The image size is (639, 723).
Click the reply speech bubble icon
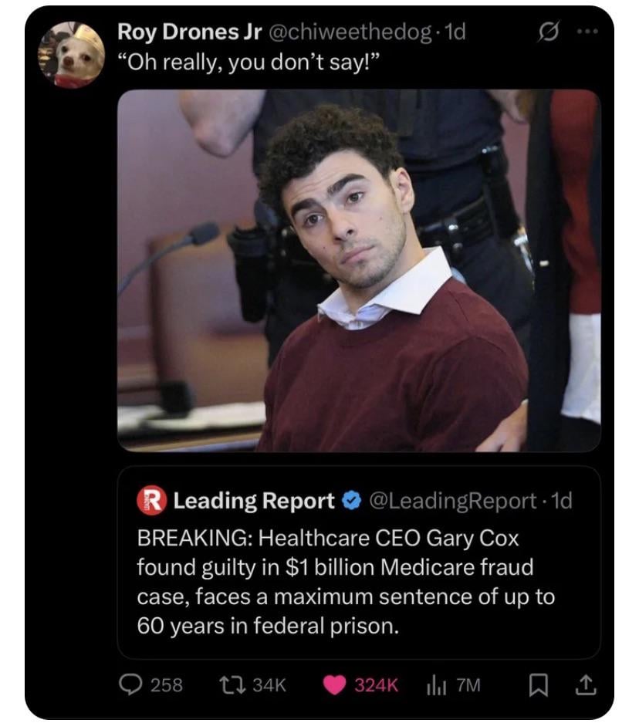[x=129, y=684]
